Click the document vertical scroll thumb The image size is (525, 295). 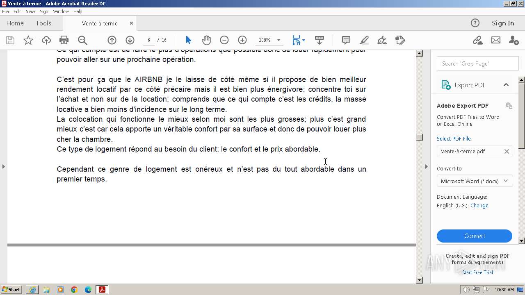419,137
